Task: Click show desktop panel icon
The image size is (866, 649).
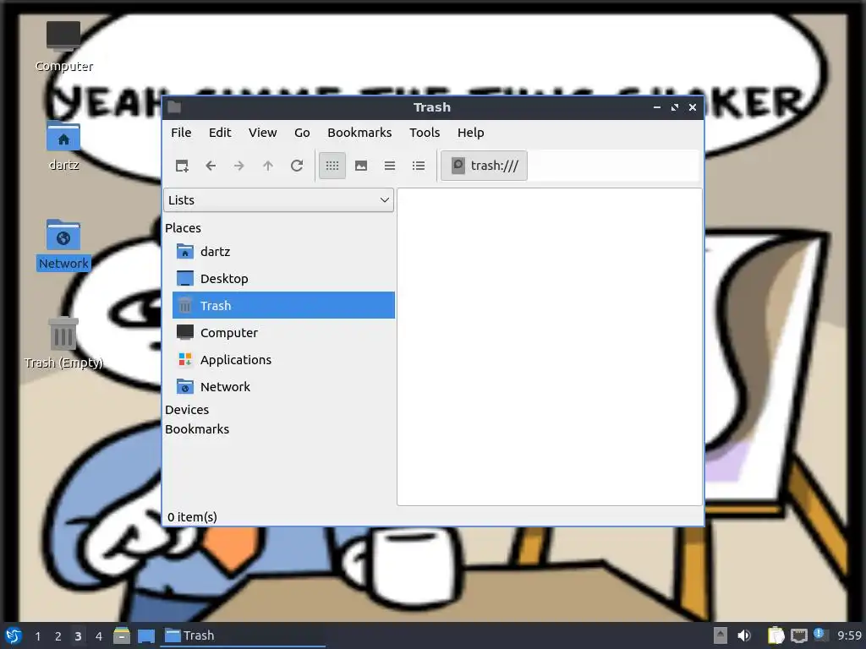Action: [146, 635]
